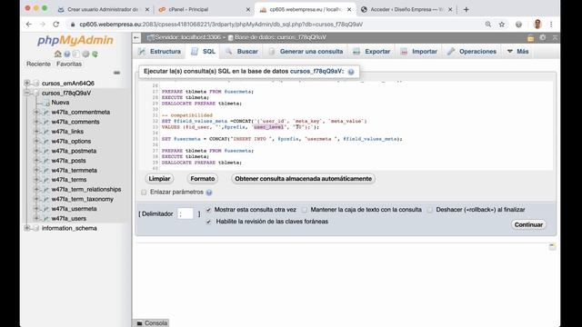Open Chrome three-dot menu
The width and height of the screenshot is (582, 327).
click(551, 25)
